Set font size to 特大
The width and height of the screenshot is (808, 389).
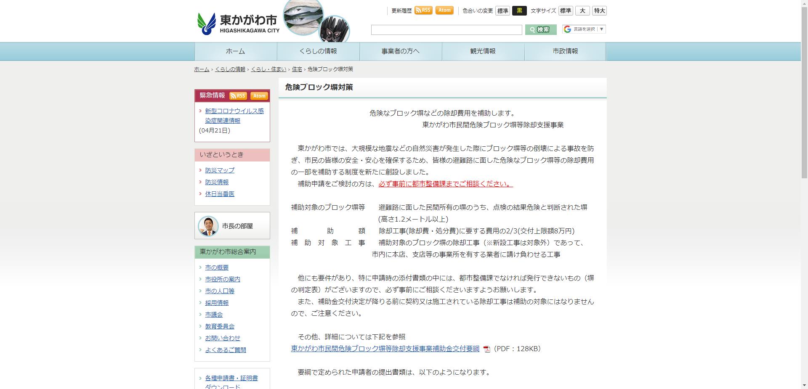point(599,11)
